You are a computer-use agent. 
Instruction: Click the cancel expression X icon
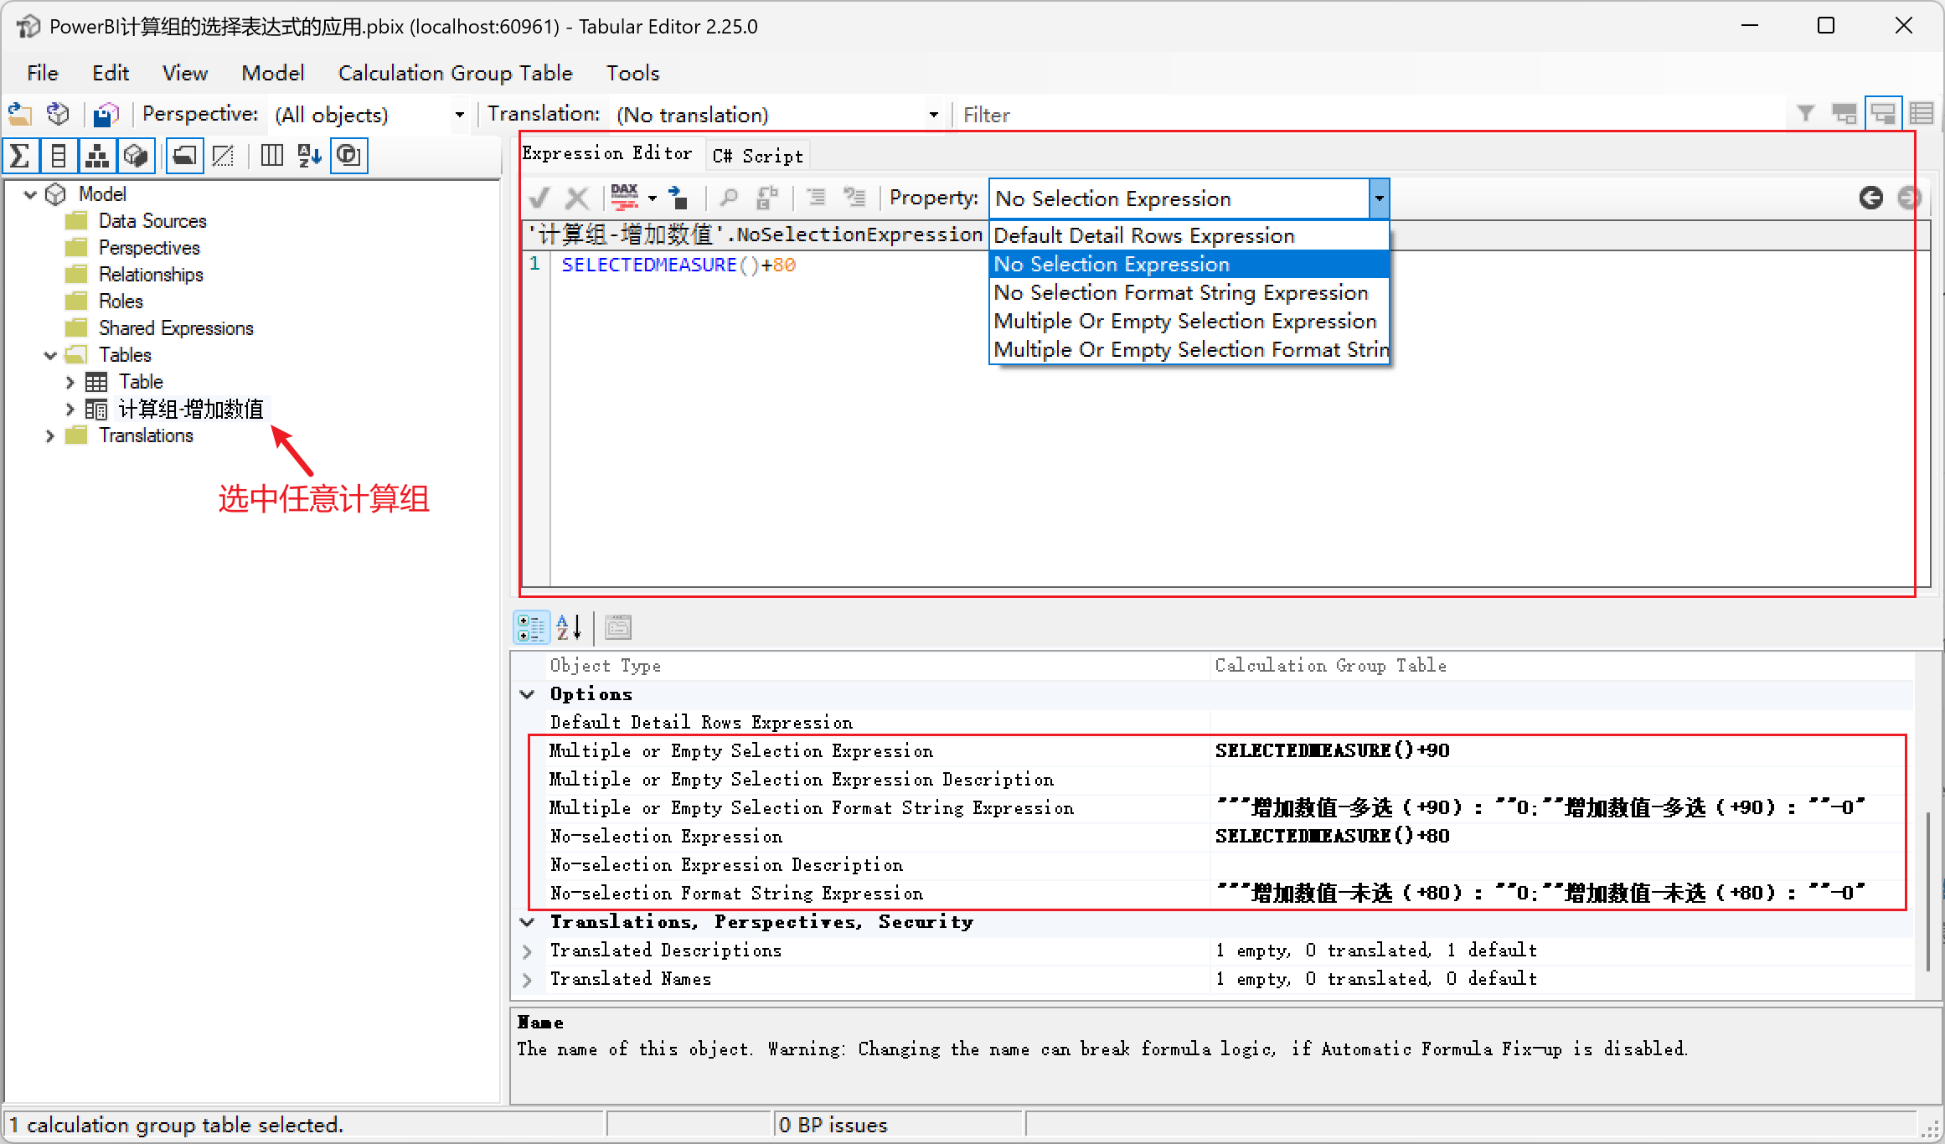pyautogui.click(x=576, y=198)
